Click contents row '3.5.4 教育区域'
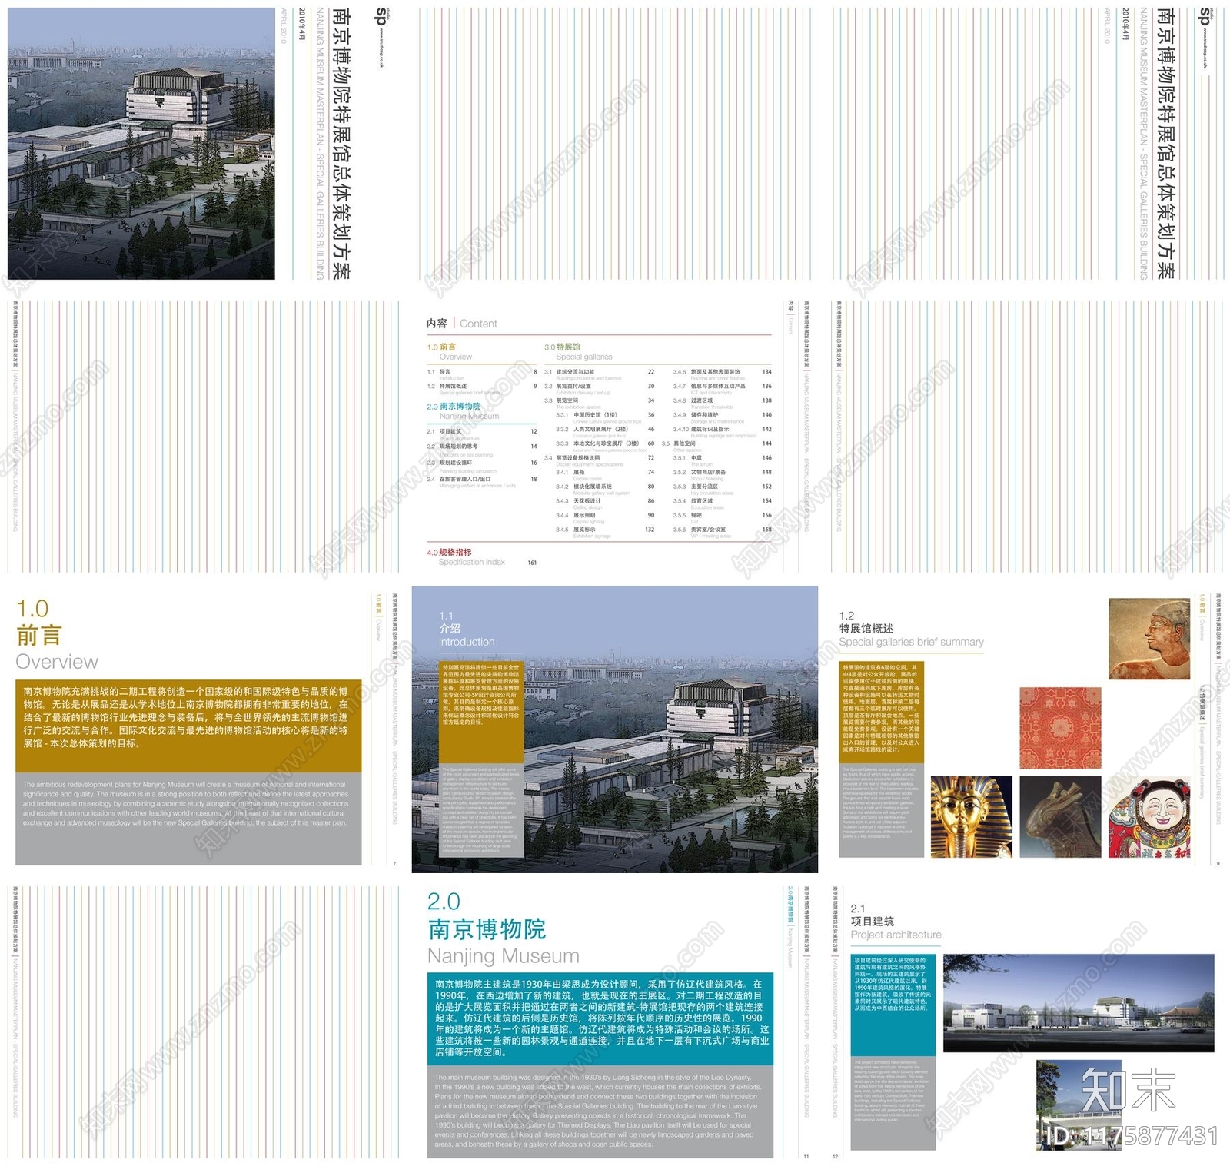The image size is (1230, 1166). click(723, 501)
